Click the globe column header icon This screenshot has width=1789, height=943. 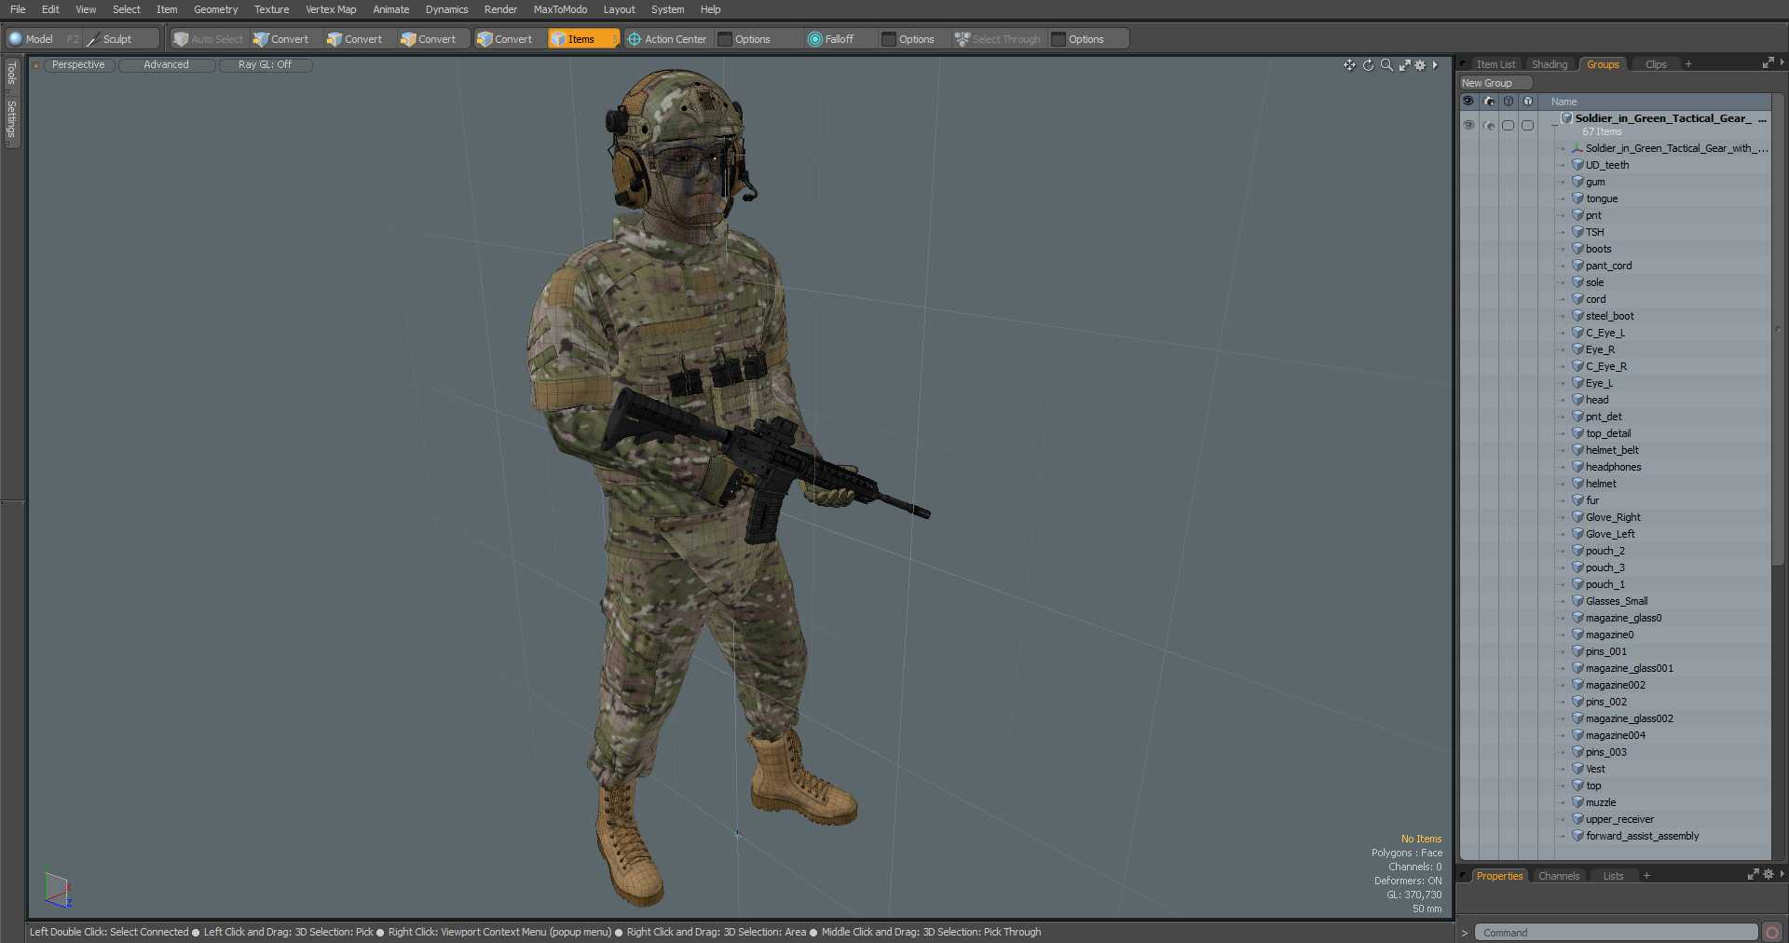[x=1528, y=101]
